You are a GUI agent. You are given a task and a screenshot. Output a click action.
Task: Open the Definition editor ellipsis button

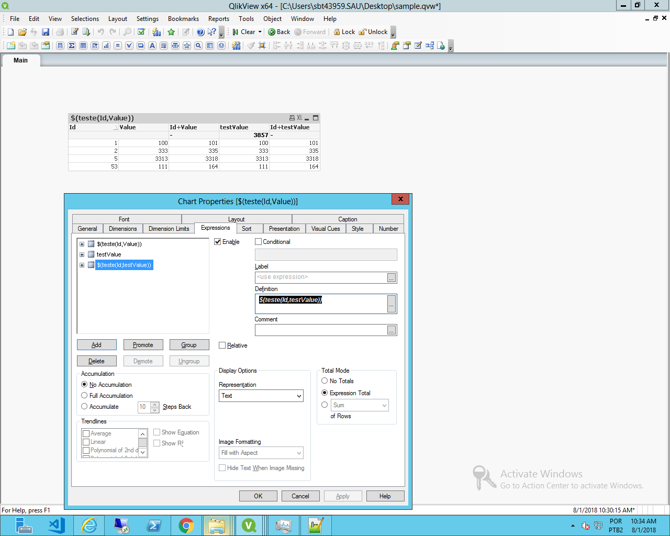coord(392,304)
